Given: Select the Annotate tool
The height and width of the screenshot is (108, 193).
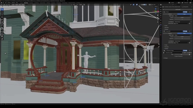Looking at the screenshot, I should (x=2, y=25).
